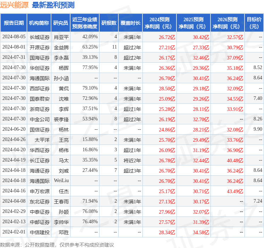Click the 目标价 column header

[x=254, y=23]
